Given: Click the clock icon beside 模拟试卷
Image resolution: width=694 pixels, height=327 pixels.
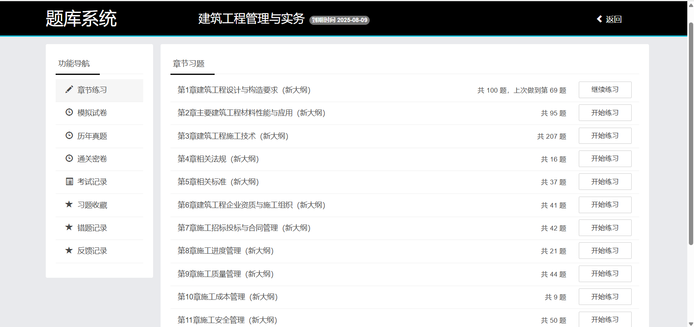Looking at the screenshot, I should tap(69, 112).
